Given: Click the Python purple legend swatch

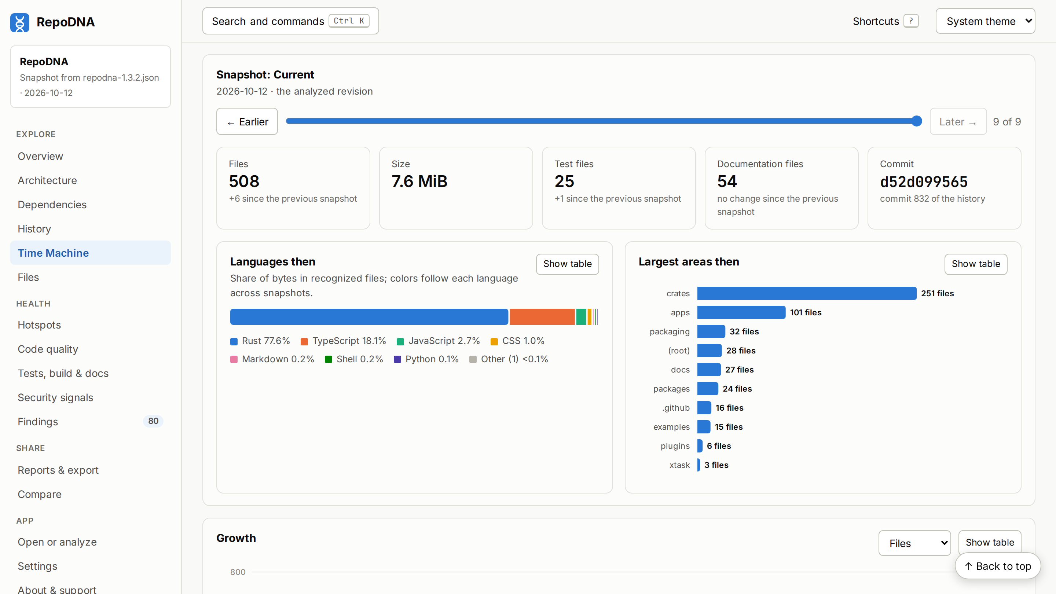Looking at the screenshot, I should (397, 359).
